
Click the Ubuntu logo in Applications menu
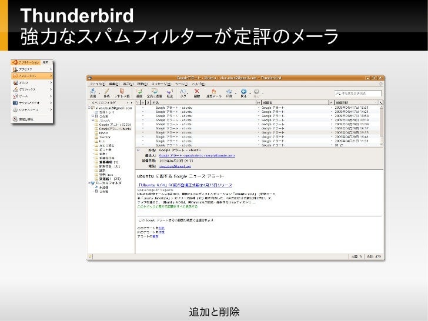[15, 62]
